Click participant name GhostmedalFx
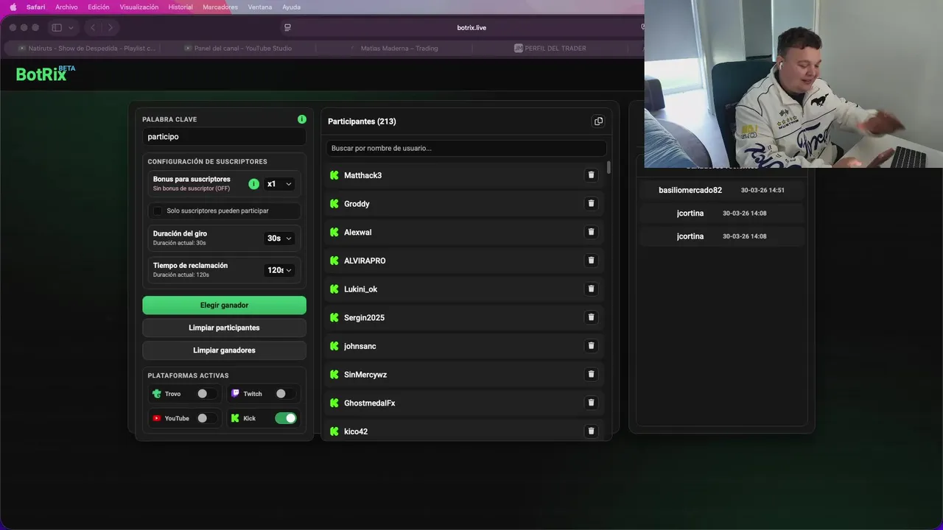The image size is (943, 530). 370,403
